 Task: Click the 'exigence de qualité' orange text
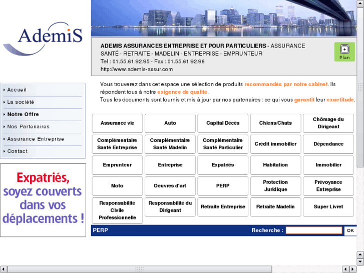[182, 92]
